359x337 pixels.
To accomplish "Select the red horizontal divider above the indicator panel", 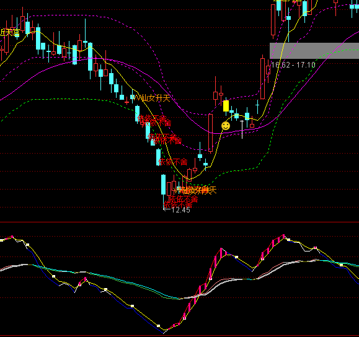I will coord(180,222).
